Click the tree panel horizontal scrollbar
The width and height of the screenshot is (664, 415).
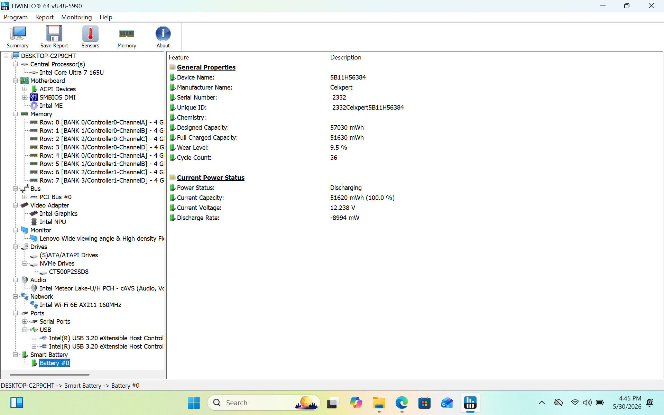pos(49,375)
